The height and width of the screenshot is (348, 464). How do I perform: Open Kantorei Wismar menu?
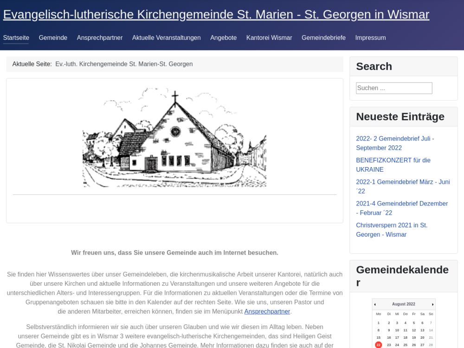coord(269,38)
